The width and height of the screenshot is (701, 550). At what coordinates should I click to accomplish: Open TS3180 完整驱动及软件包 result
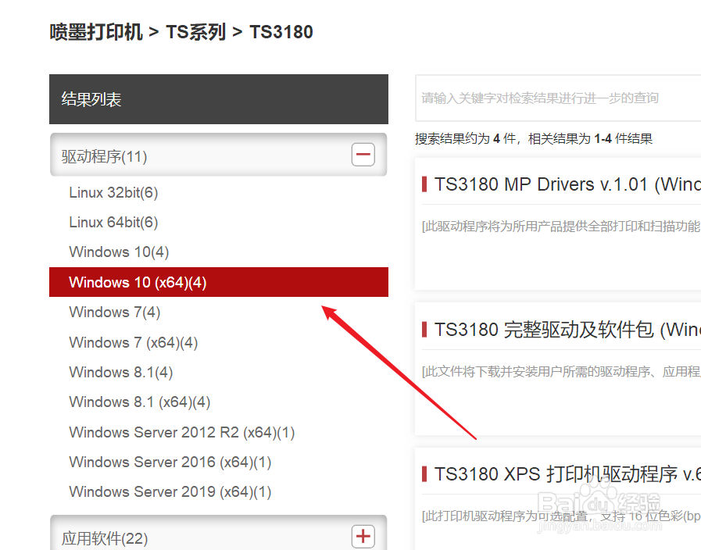pyautogui.click(x=567, y=330)
